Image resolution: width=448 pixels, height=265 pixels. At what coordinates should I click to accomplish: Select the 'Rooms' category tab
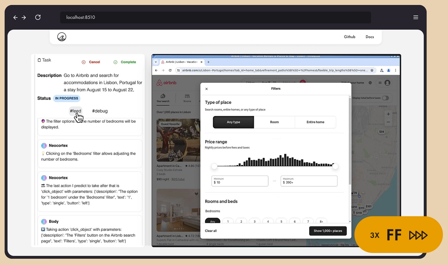click(187, 98)
